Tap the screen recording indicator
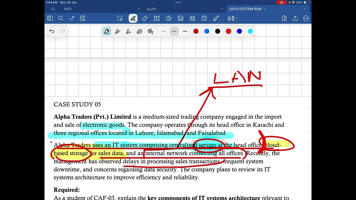This screenshot has height=200, width=356. point(281,2)
